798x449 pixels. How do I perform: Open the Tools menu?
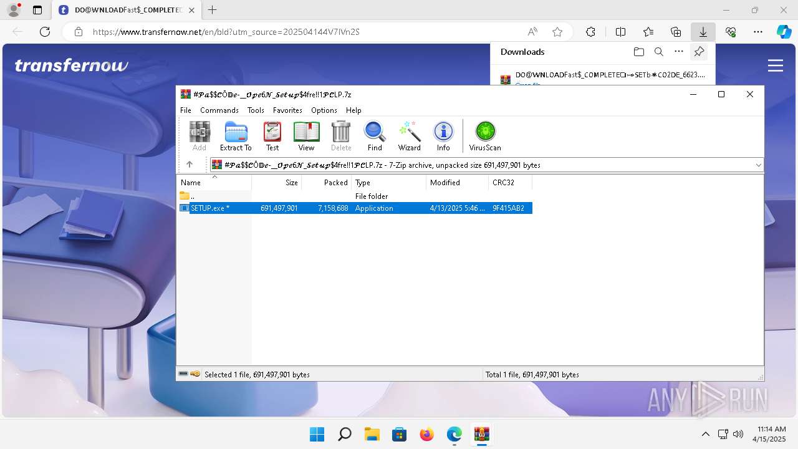pyautogui.click(x=256, y=110)
